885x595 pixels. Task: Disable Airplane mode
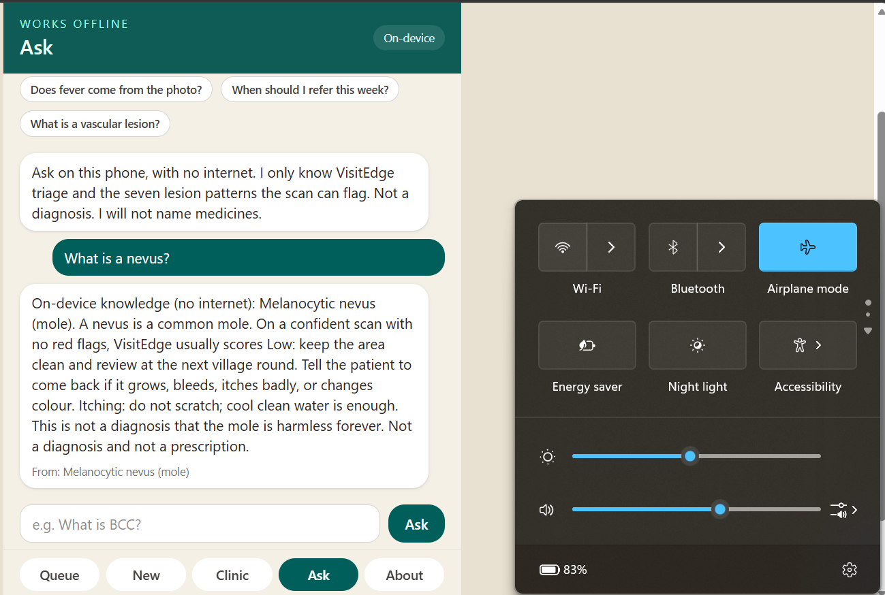point(808,247)
